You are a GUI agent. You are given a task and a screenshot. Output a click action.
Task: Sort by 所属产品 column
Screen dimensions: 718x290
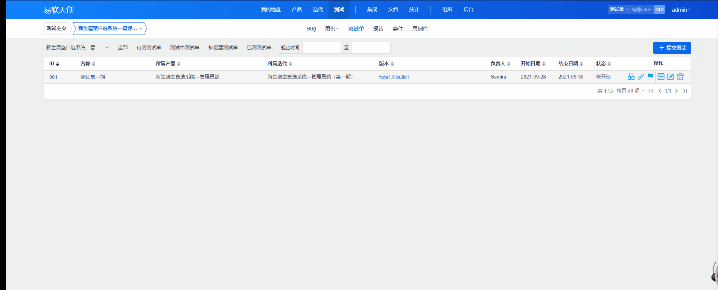168,64
